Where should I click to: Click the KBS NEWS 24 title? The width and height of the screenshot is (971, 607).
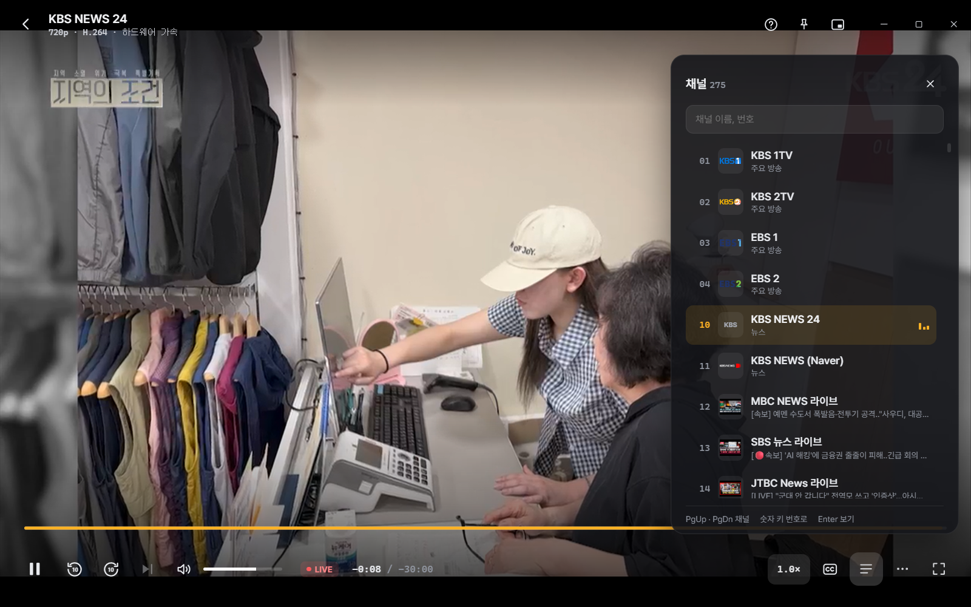coord(88,19)
